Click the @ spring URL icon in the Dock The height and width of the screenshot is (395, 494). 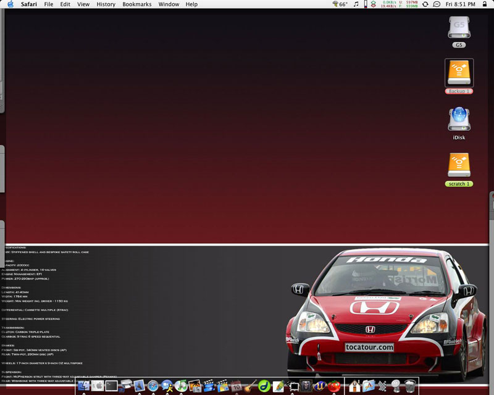[396, 386]
